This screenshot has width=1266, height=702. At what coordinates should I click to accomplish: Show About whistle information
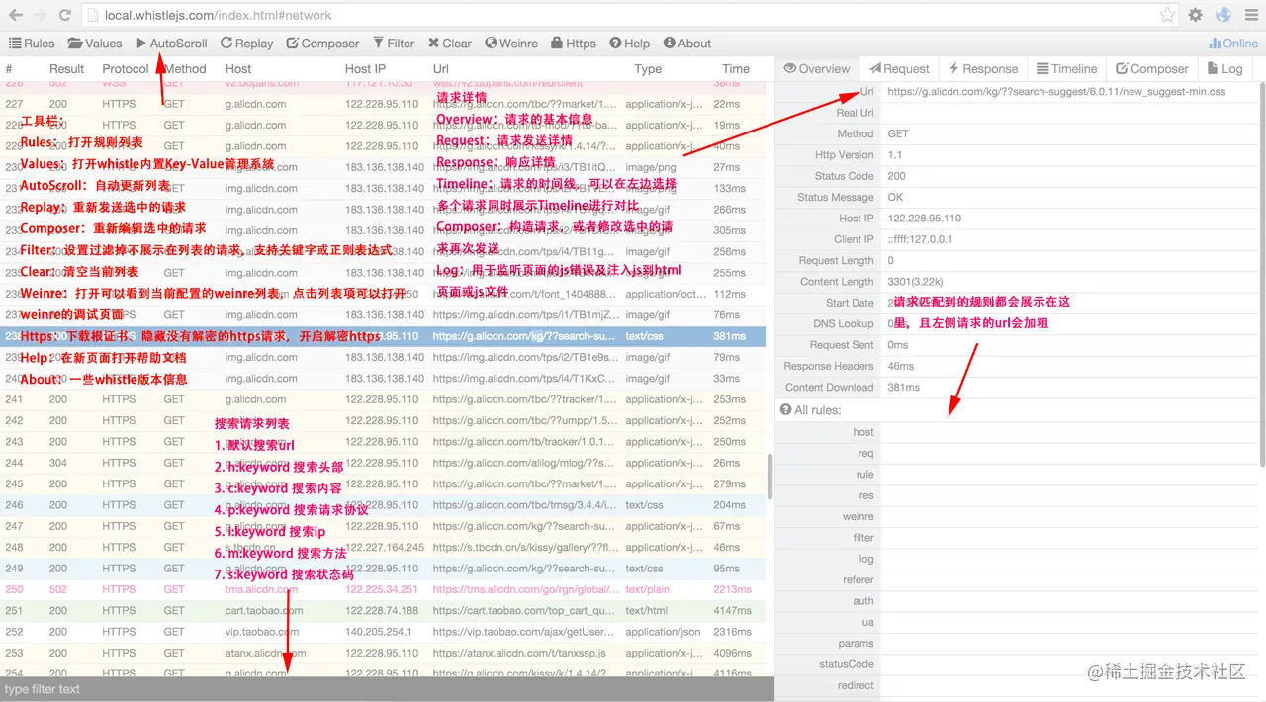[687, 44]
